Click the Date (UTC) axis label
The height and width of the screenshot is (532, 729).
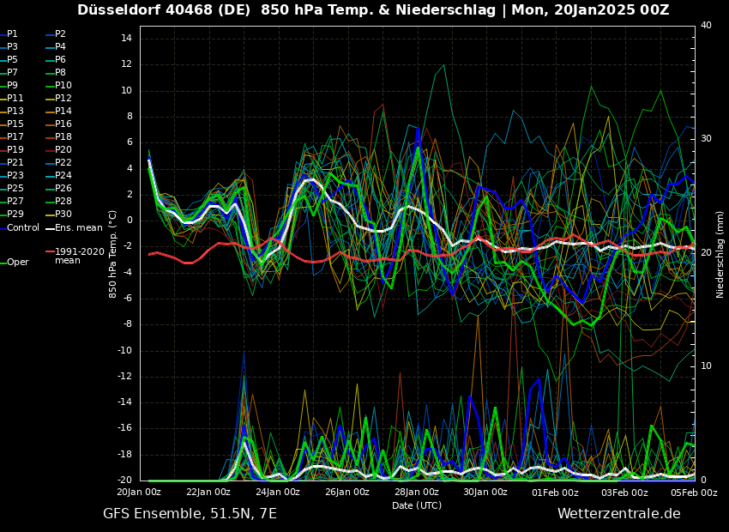(417, 505)
